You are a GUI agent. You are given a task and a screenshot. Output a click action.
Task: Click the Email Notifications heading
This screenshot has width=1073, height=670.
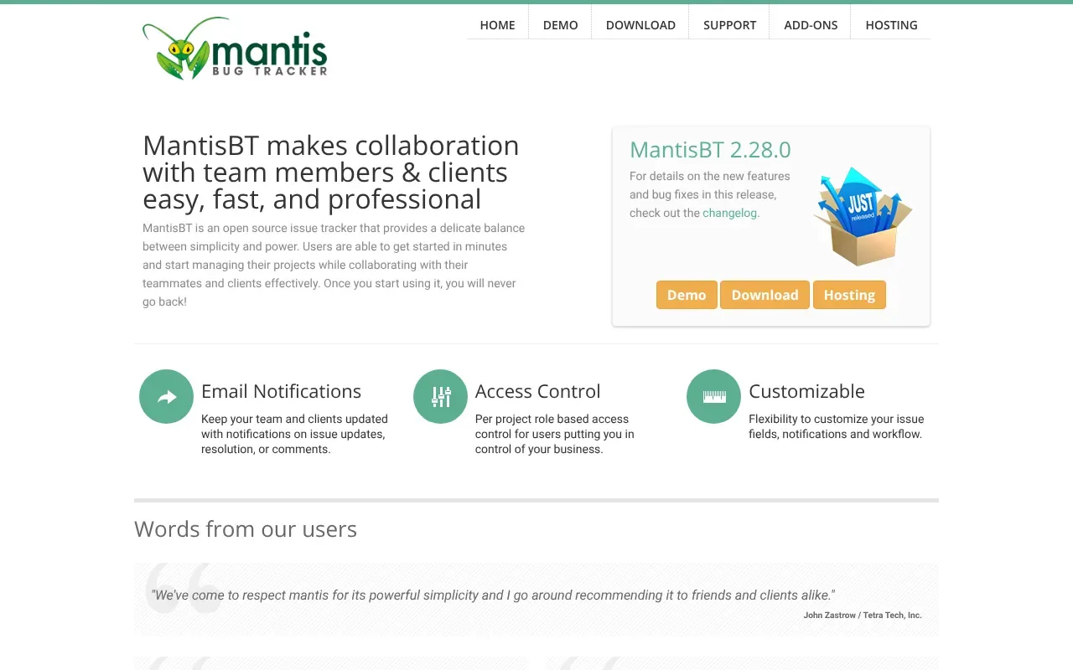pos(281,391)
